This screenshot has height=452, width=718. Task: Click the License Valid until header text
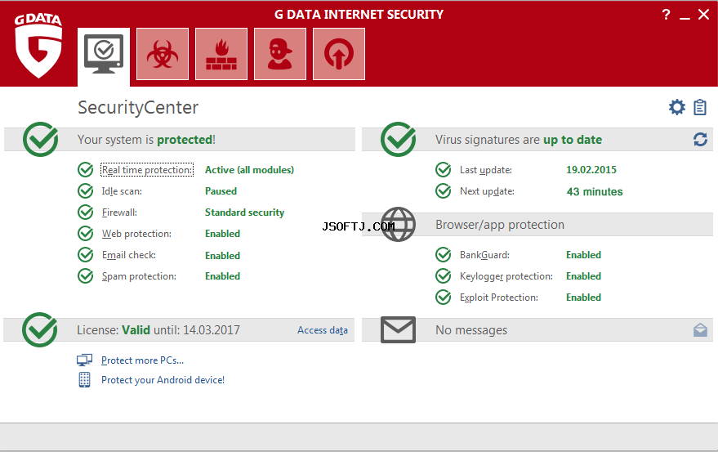click(x=158, y=330)
